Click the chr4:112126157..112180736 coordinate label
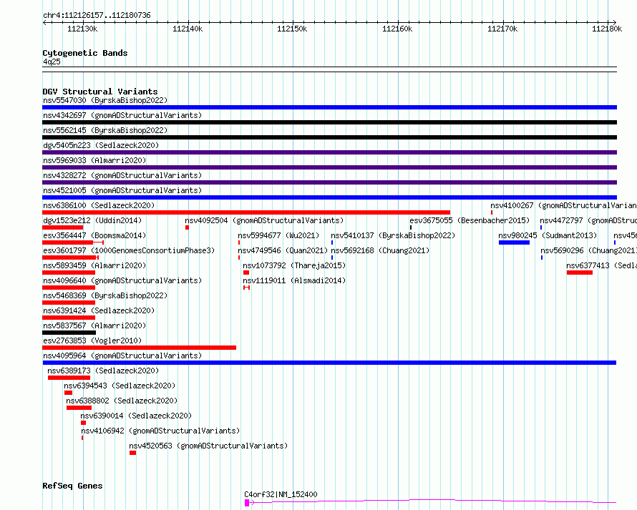 pos(97,15)
